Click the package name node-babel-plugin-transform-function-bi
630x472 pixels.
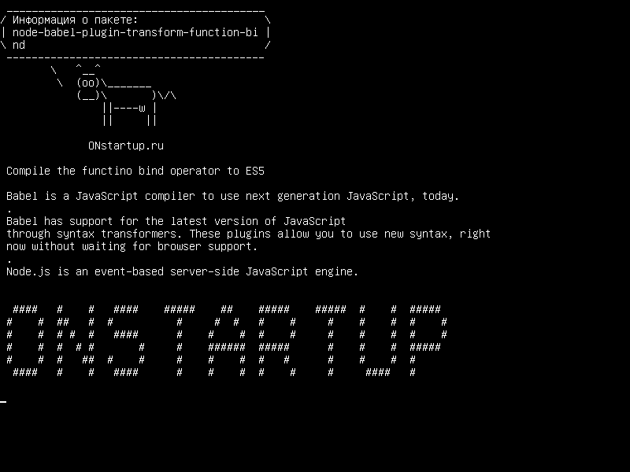(135, 32)
